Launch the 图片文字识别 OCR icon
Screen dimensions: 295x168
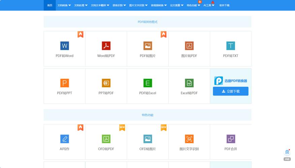(189, 139)
